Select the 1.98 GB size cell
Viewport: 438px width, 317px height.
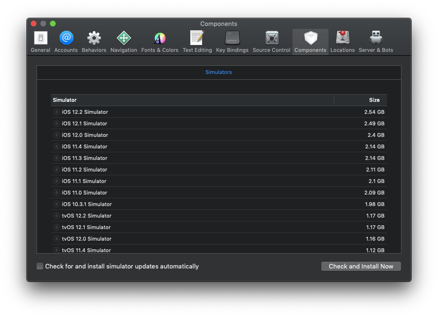click(x=375, y=204)
